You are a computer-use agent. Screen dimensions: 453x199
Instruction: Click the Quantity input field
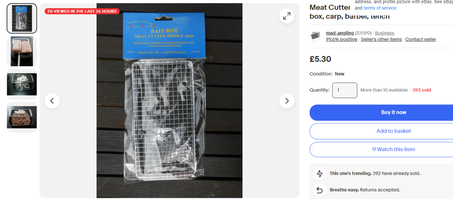pos(345,90)
